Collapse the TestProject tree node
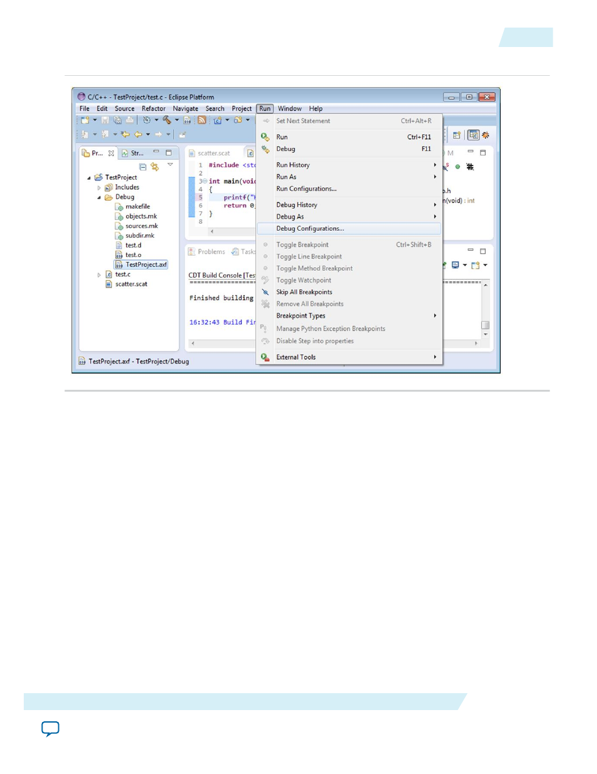The height and width of the screenshot is (774, 597). [x=89, y=178]
